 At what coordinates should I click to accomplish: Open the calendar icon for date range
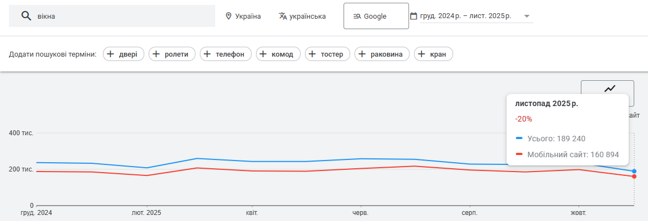click(413, 16)
